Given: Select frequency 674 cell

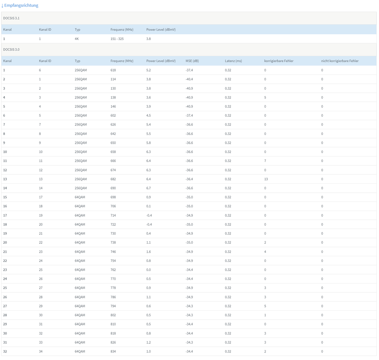Looking at the screenshot, I should [x=113, y=170].
